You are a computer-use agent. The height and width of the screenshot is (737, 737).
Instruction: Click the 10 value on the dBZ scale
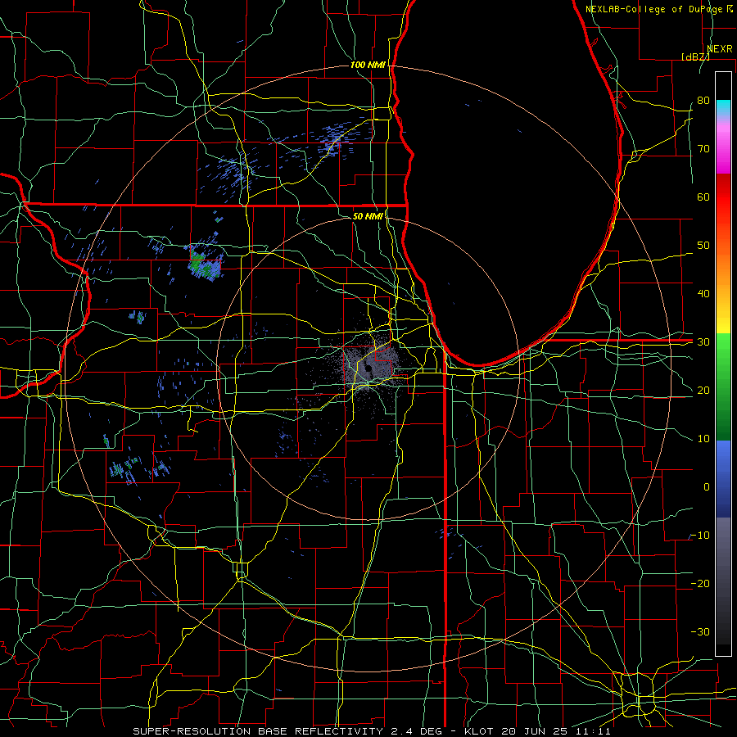703,439
